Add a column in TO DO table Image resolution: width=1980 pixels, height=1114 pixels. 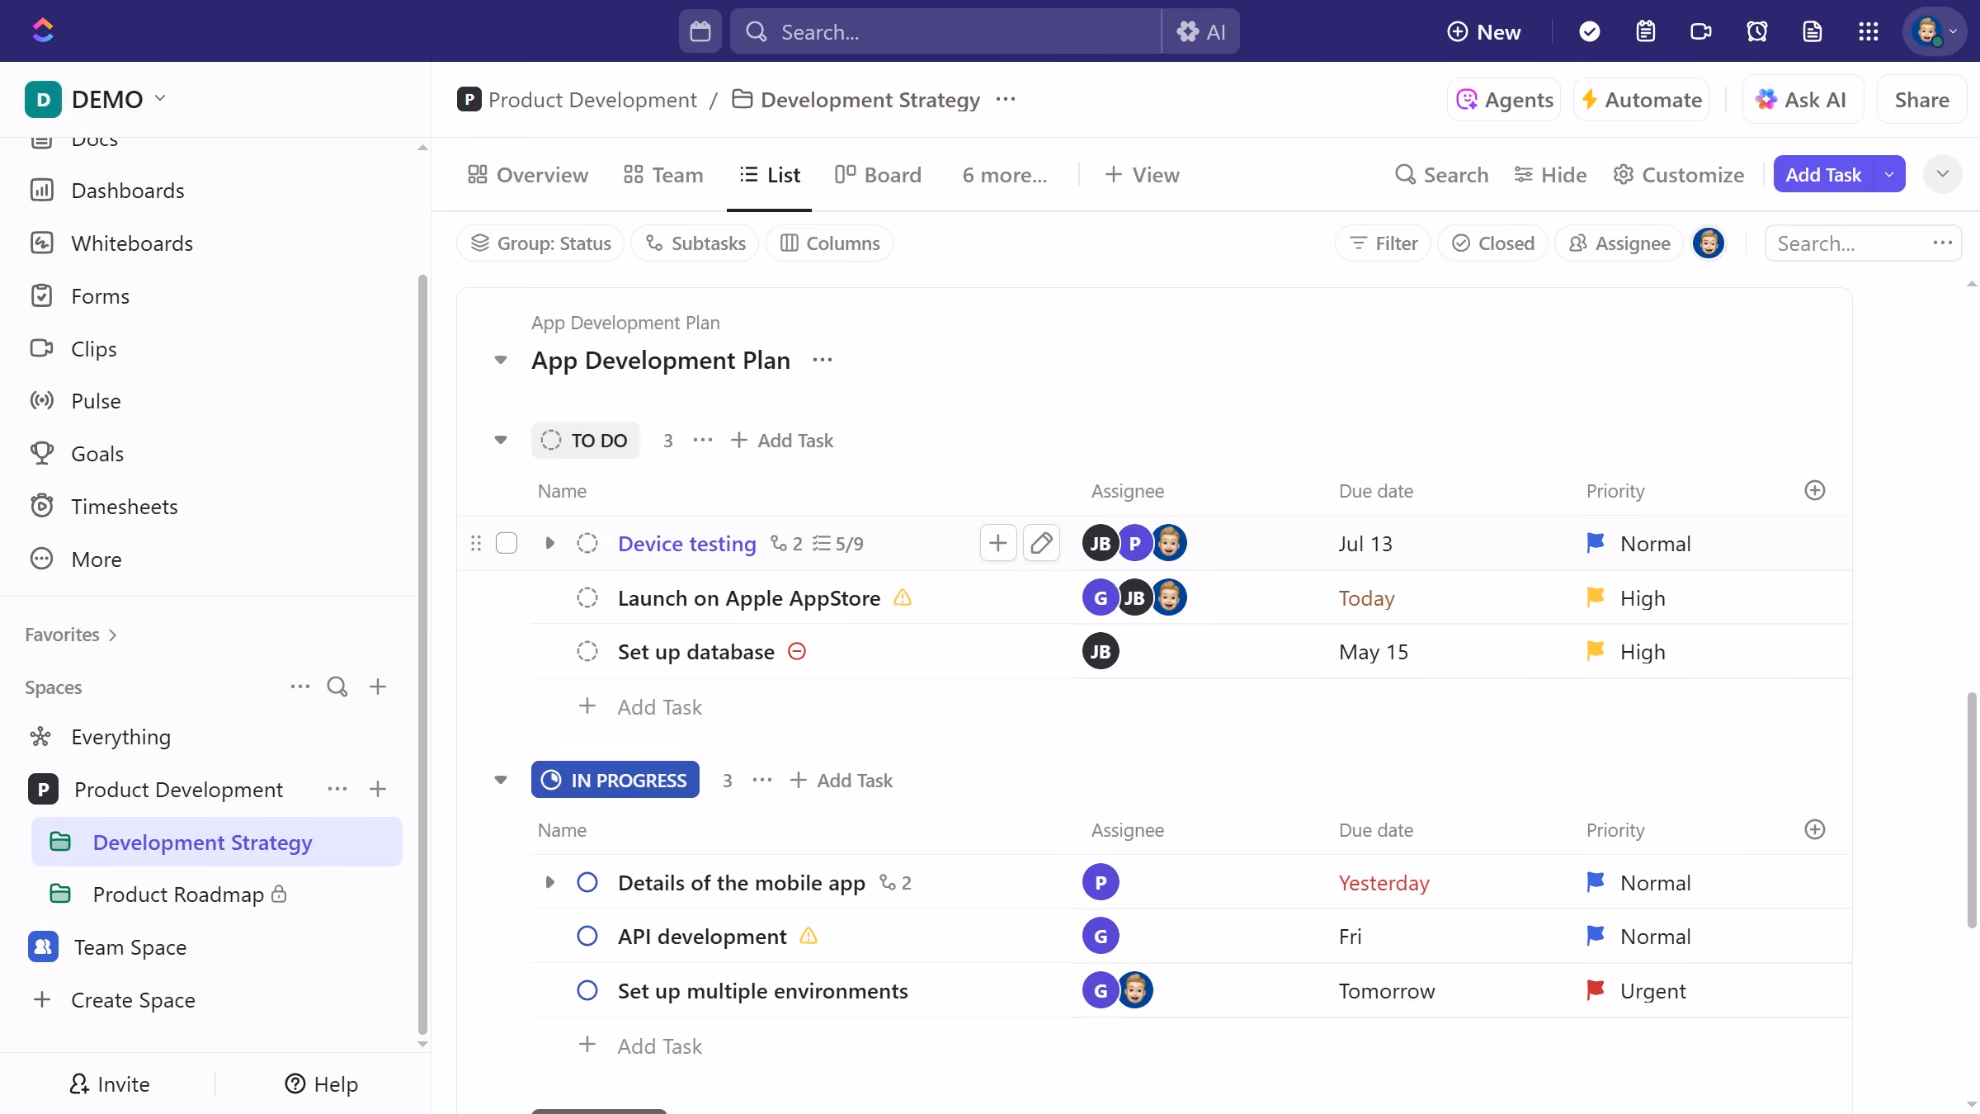click(1815, 490)
